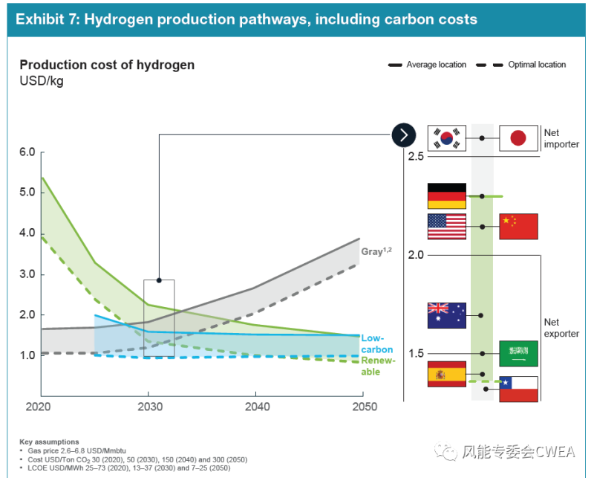Select the Low-carbon series label
This screenshot has height=478, width=594.
(x=377, y=344)
